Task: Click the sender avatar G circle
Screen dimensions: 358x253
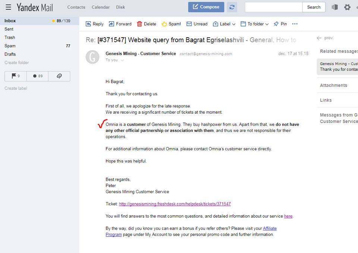Action: tap(92, 57)
